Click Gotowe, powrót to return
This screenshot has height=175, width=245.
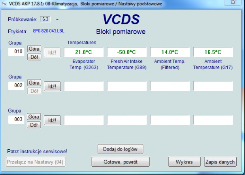click(x=121, y=162)
